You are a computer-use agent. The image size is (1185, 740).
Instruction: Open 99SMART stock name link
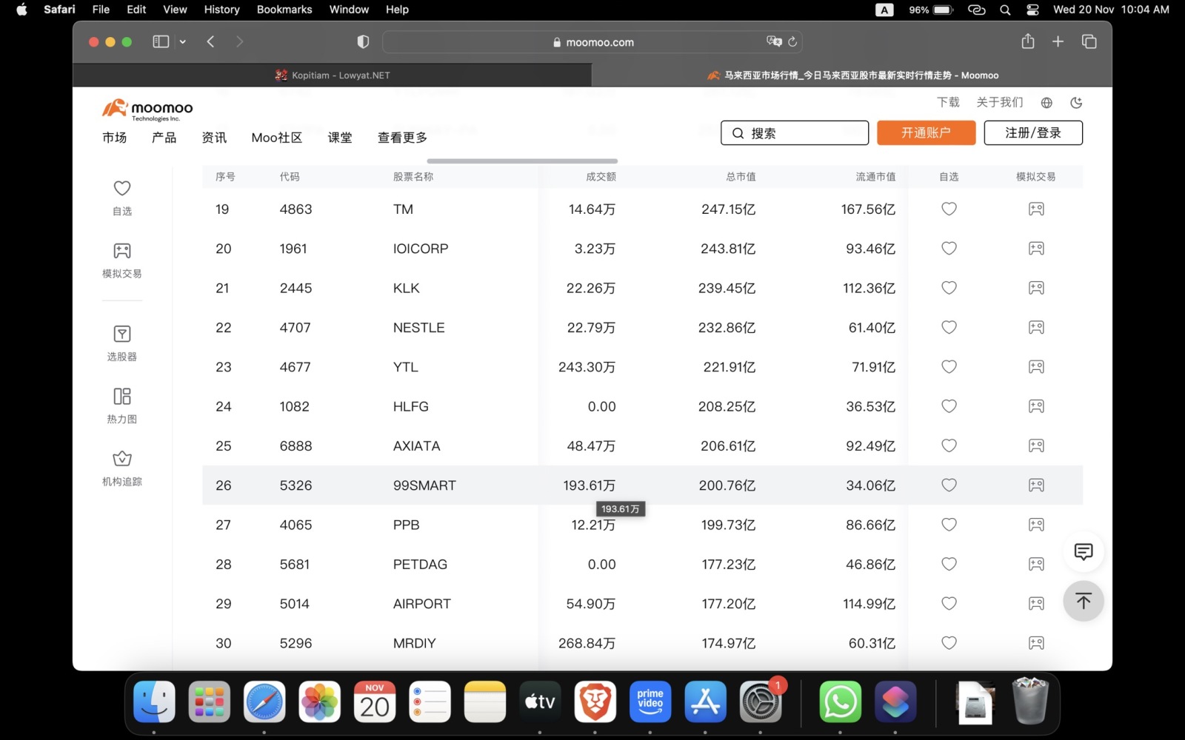424,485
